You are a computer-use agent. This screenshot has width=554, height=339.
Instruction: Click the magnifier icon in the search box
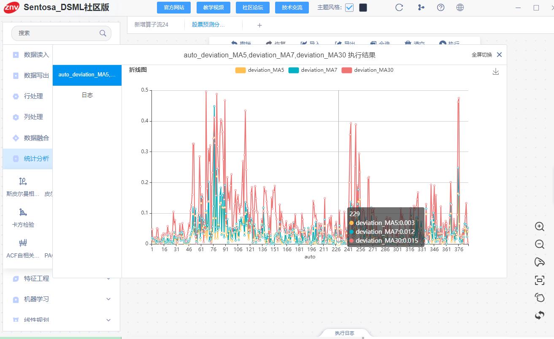point(103,33)
